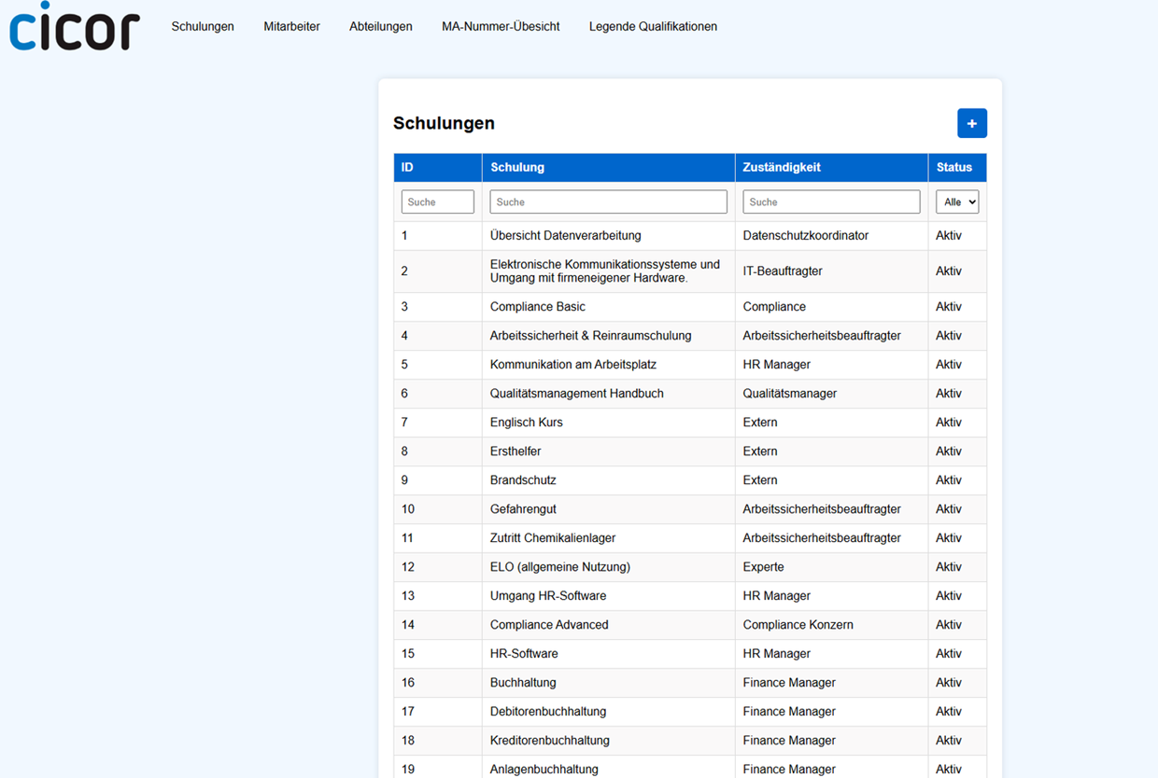Click the Schulung column header

click(517, 168)
